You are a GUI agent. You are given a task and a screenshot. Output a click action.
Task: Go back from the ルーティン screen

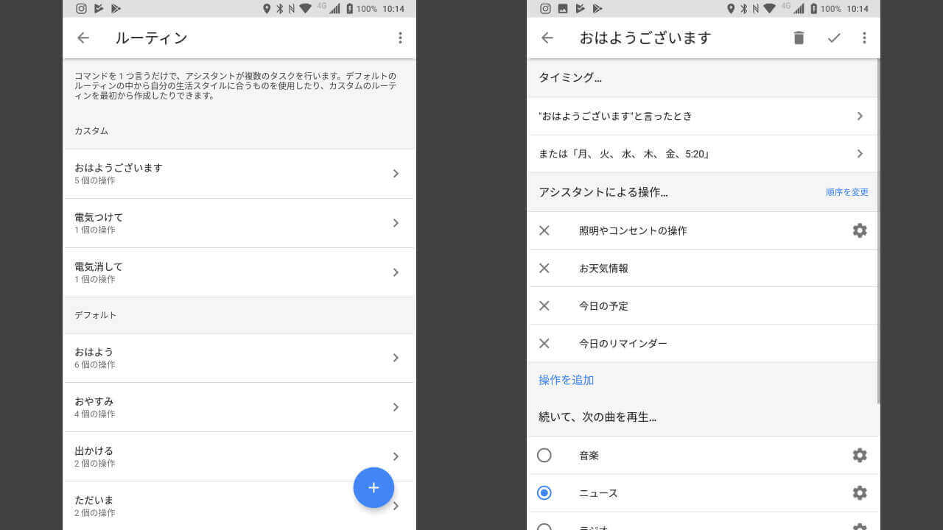pos(83,38)
